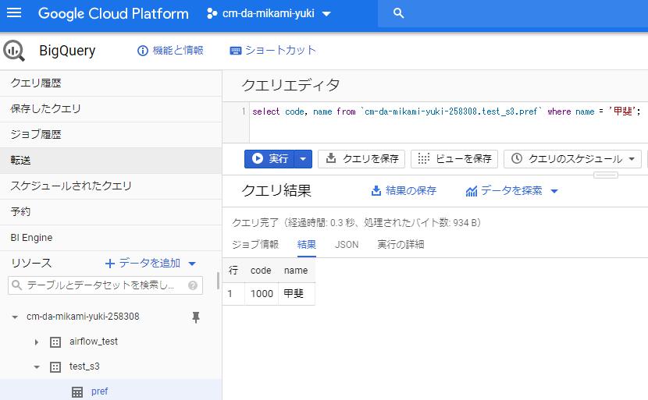Open the keyboard shortcuts panel

pyautogui.click(x=273, y=50)
